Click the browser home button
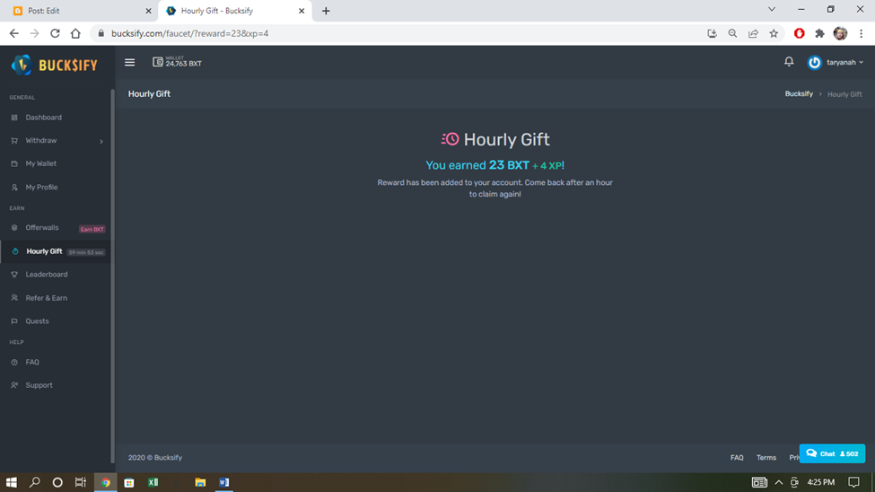Screen dimensions: 875x492 coord(75,33)
